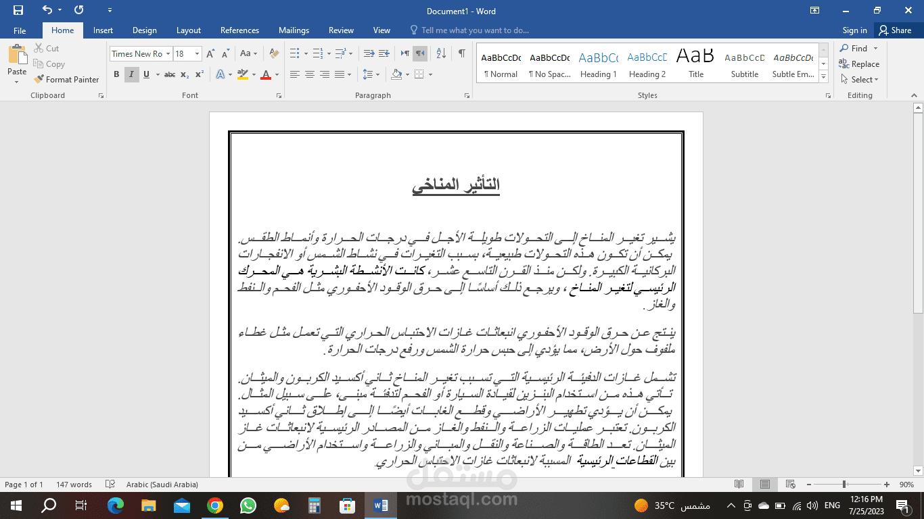Open the Font dialog launcher
Image resolution: width=924 pixels, height=519 pixels.
point(279,96)
